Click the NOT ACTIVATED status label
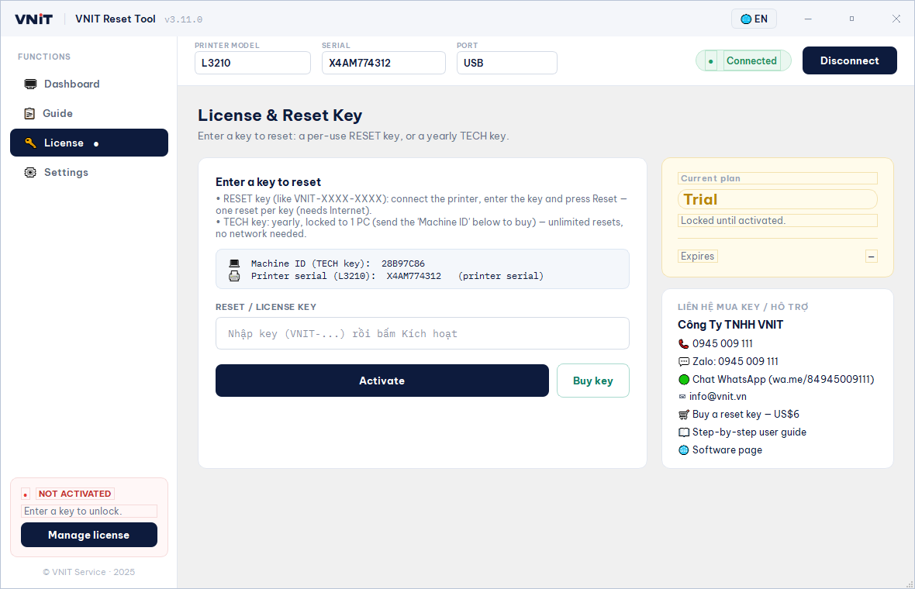The image size is (915, 589). pos(74,494)
